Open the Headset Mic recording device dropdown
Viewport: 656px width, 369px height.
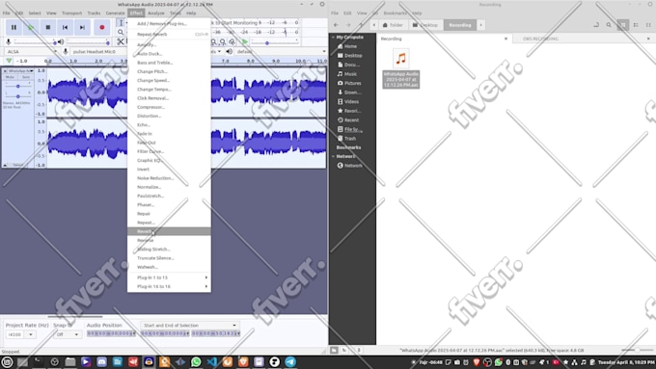(98, 51)
